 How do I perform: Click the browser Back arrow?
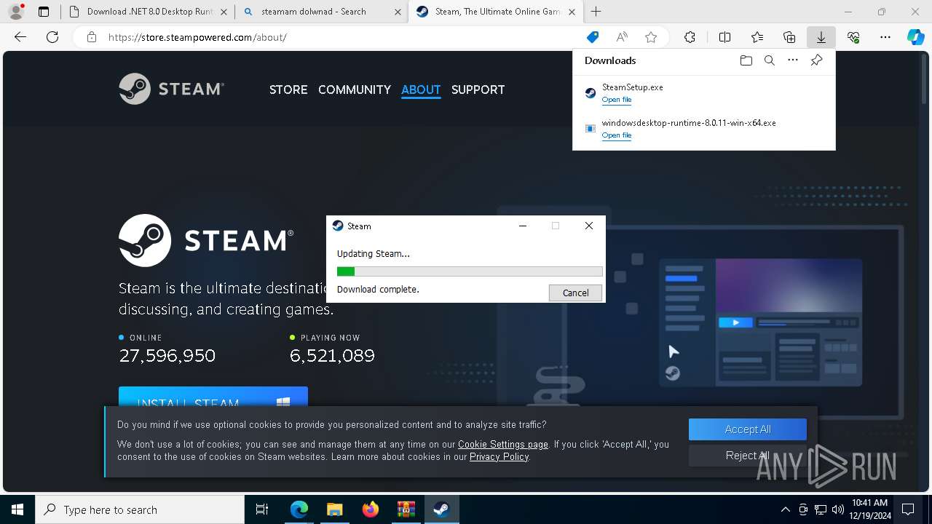pyautogui.click(x=20, y=37)
